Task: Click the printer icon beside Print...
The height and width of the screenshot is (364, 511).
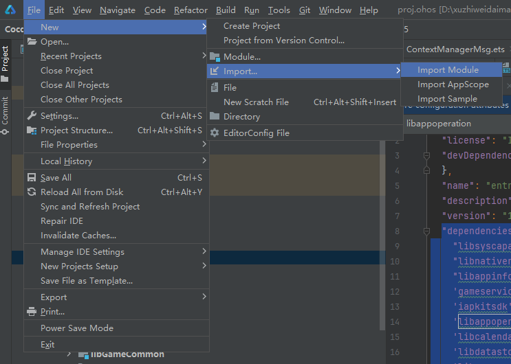Action: pyautogui.click(x=32, y=312)
